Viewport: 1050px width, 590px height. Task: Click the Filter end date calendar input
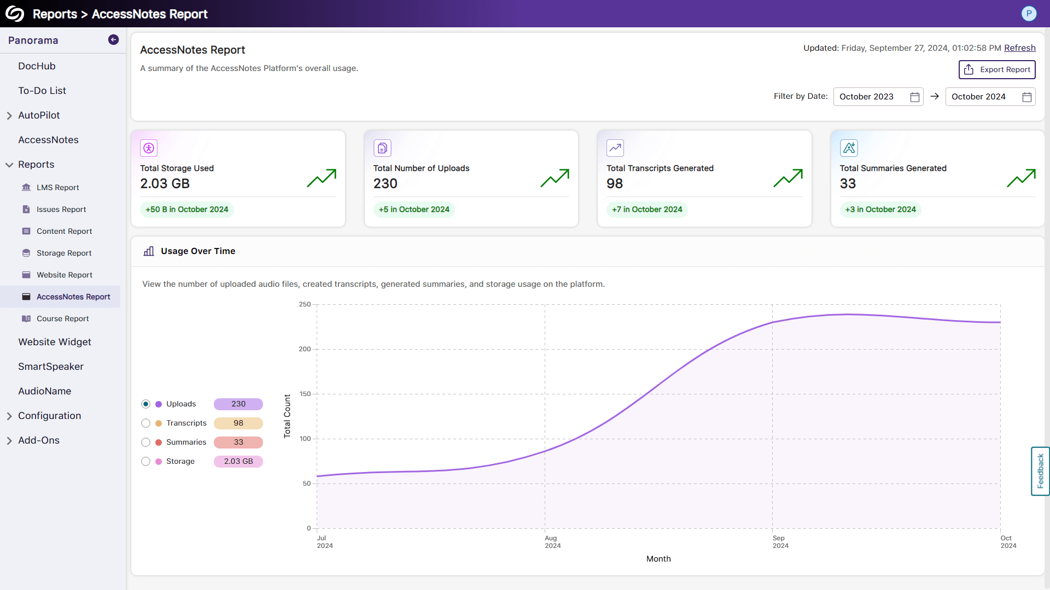pos(991,97)
